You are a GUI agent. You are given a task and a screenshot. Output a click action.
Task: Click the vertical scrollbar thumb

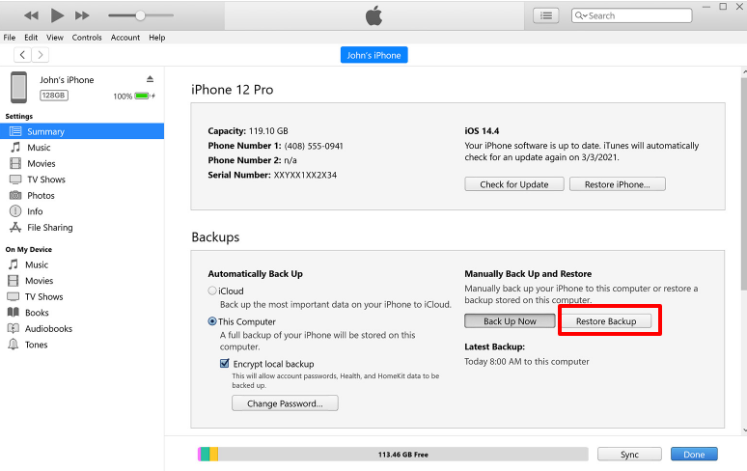click(744, 182)
